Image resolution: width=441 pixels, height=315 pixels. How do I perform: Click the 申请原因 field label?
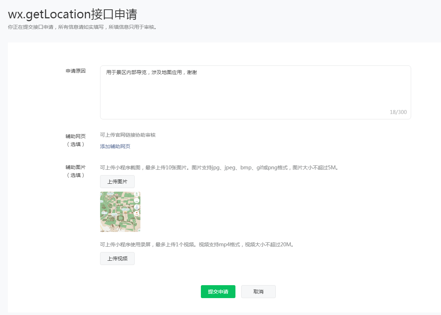pos(76,71)
